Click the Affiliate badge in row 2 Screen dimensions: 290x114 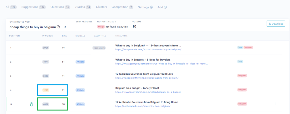coord(80,62)
